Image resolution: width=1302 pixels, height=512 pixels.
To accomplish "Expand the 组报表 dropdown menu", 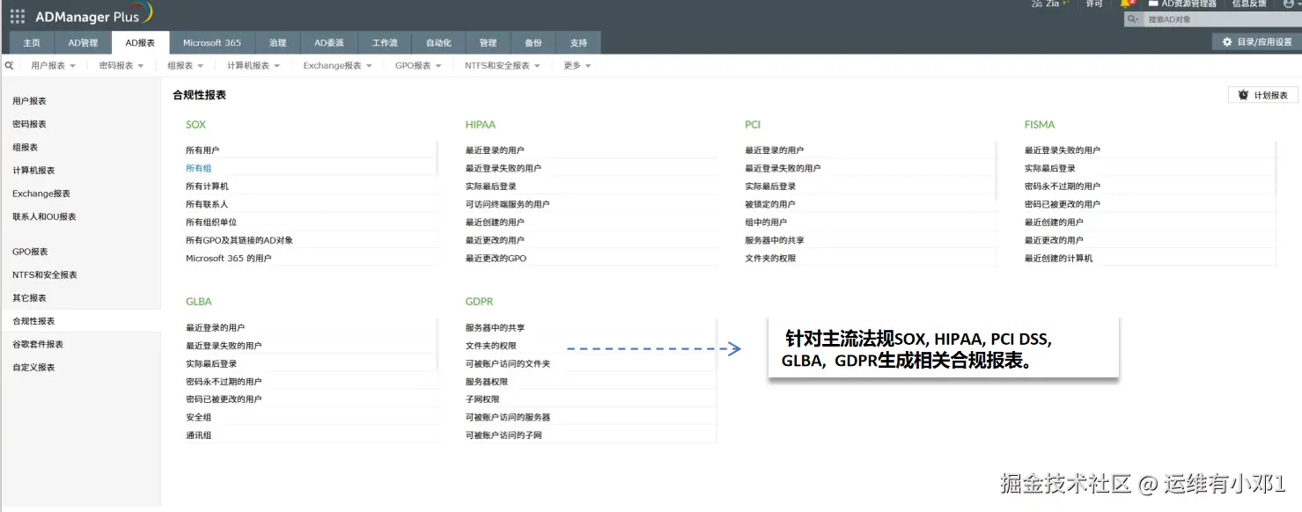I will coord(185,66).
